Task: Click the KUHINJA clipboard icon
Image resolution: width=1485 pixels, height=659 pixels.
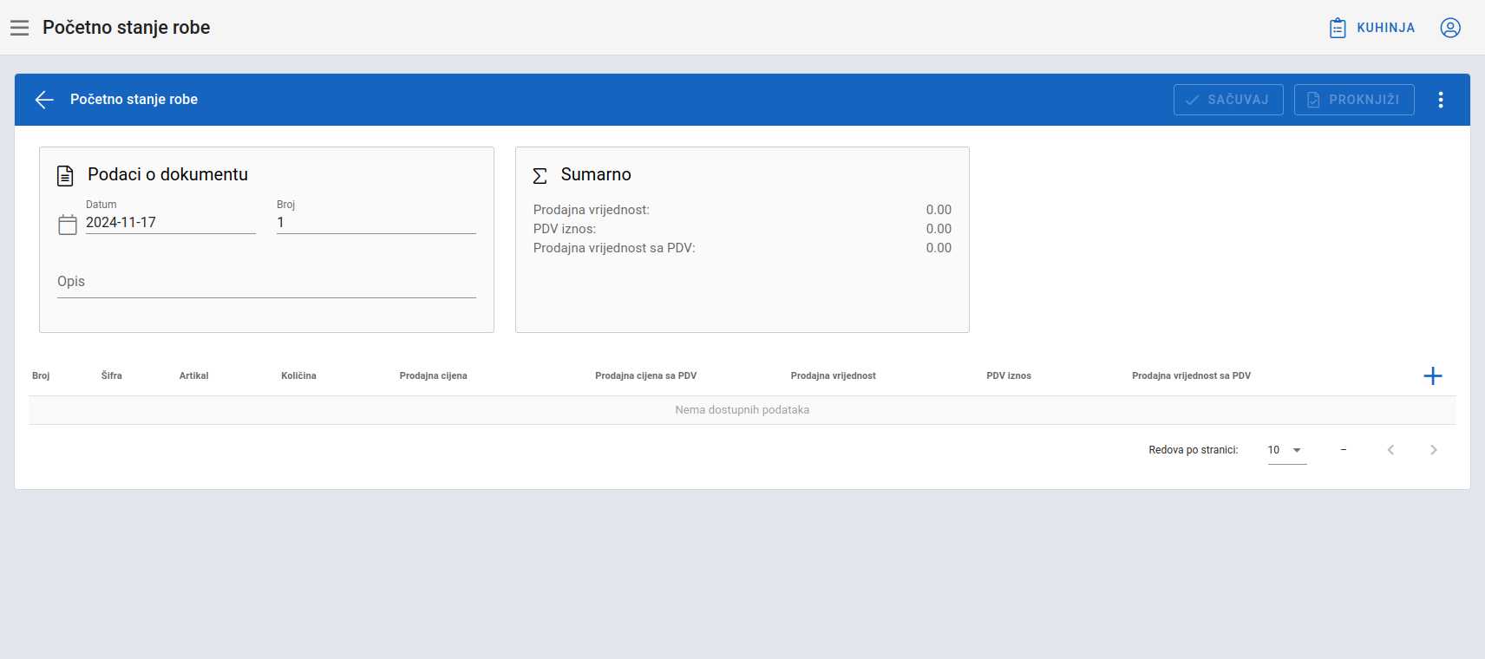Action: tap(1338, 28)
